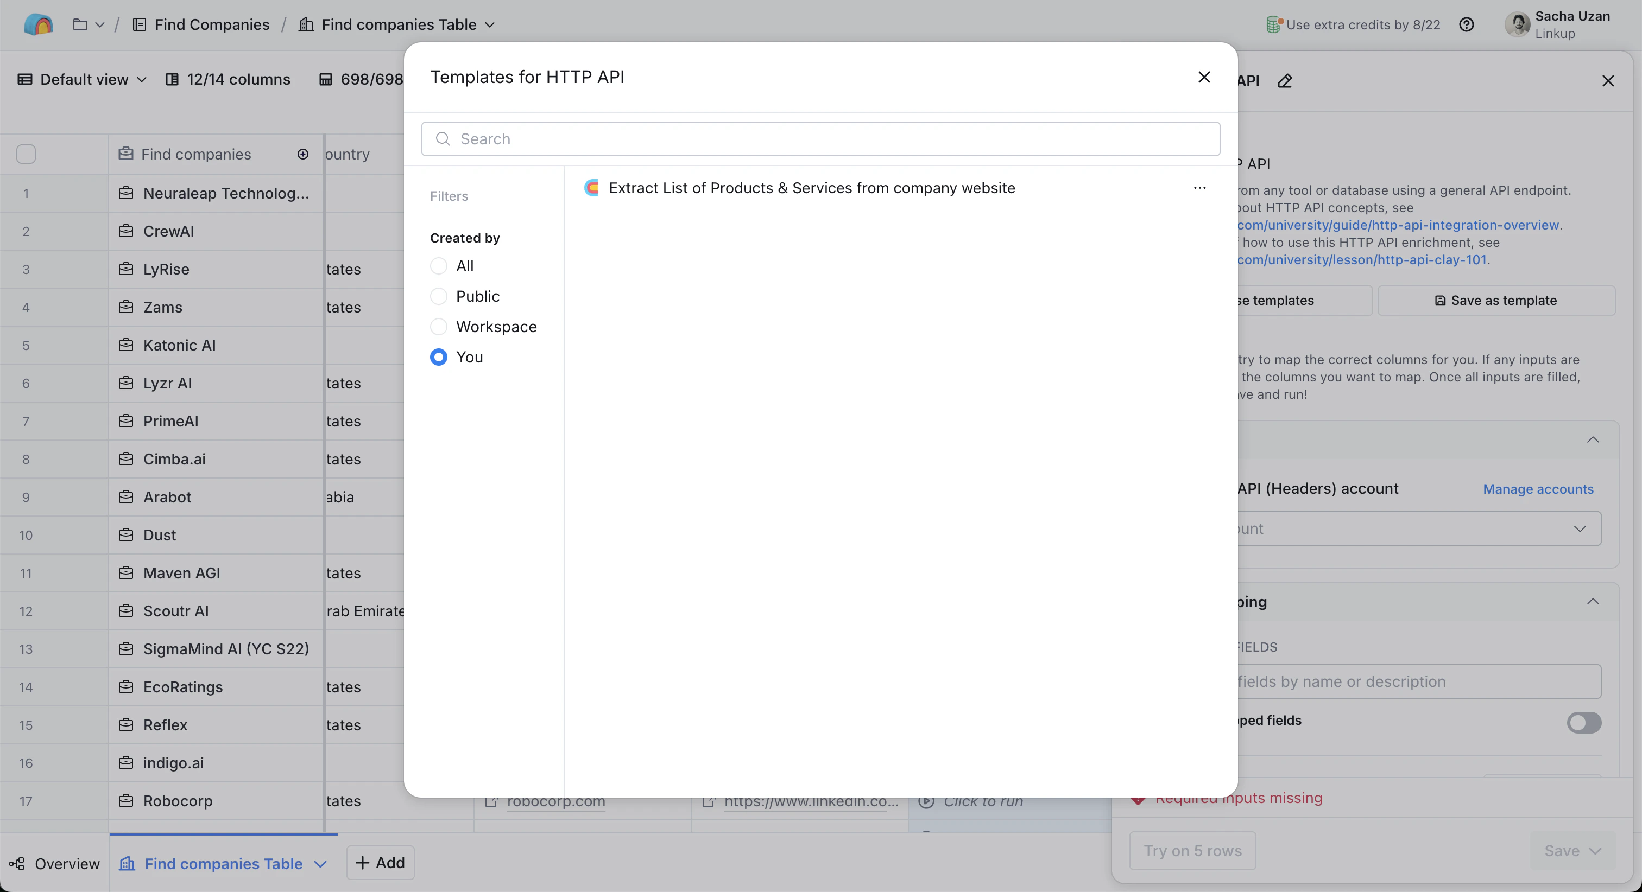Image resolution: width=1642 pixels, height=892 pixels.
Task: Click the Use extra credits icon
Action: (1273, 24)
